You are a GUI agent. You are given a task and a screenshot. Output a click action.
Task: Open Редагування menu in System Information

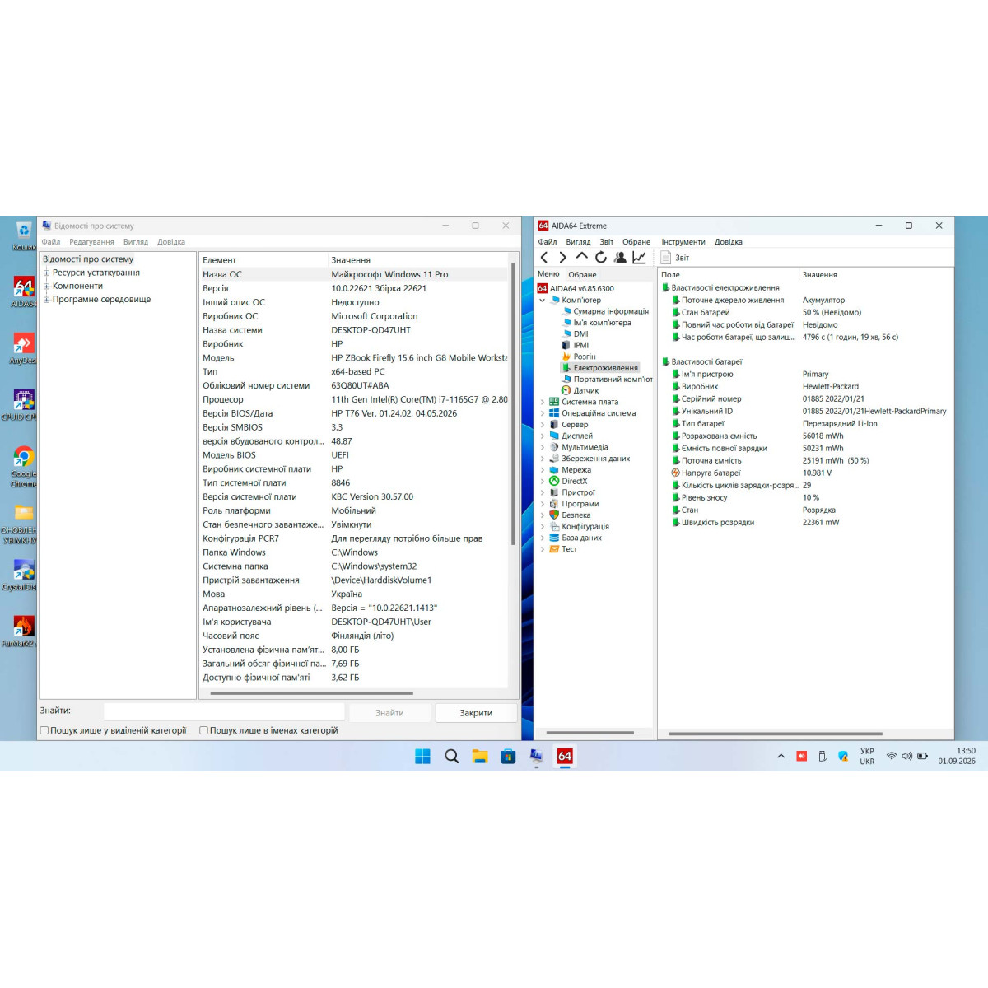click(91, 242)
